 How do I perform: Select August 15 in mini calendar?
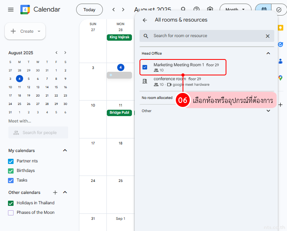[x=56, y=87]
